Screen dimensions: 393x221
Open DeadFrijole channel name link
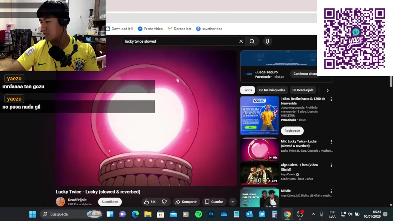pyautogui.click(x=77, y=200)
